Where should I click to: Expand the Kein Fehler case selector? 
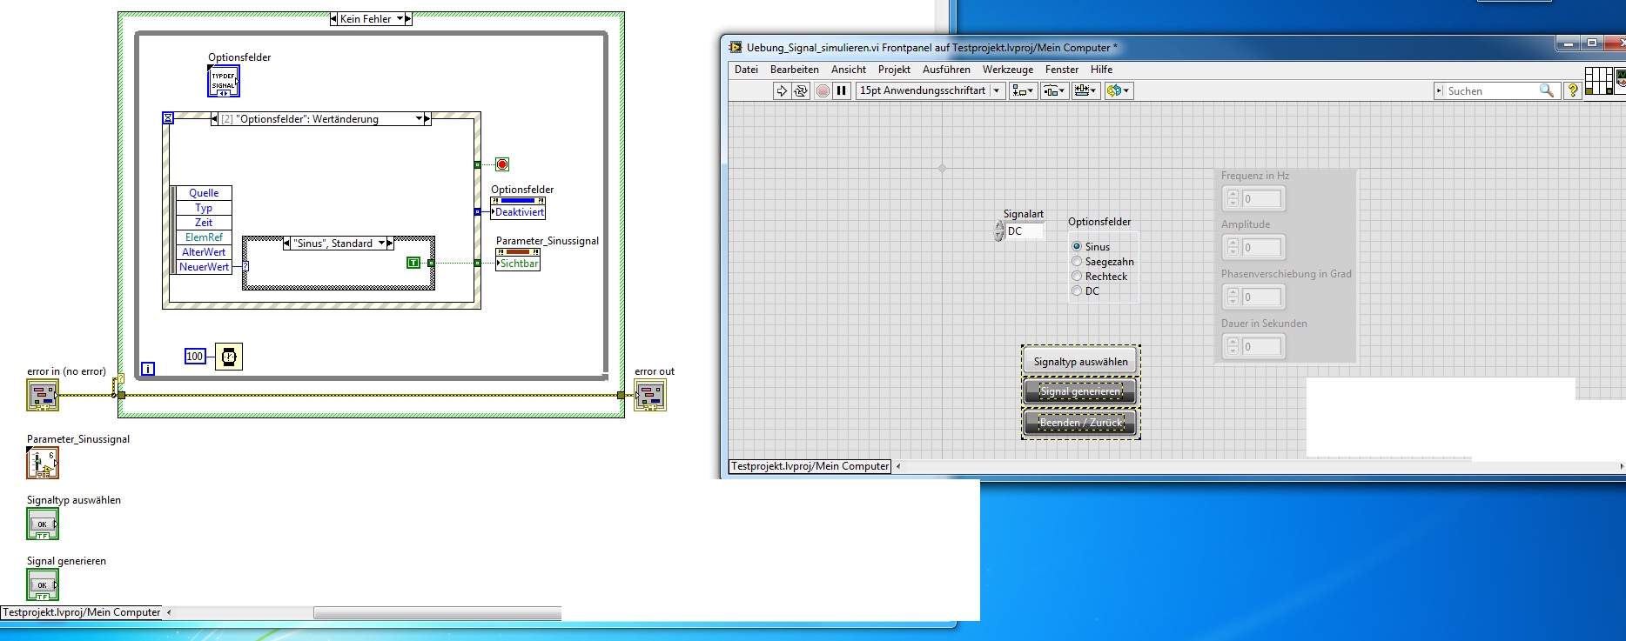pyautogui.click(x=400, y=19)
